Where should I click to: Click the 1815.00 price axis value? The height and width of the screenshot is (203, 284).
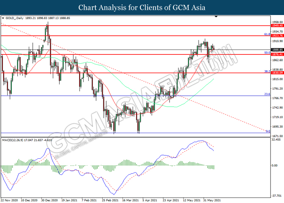277,79
